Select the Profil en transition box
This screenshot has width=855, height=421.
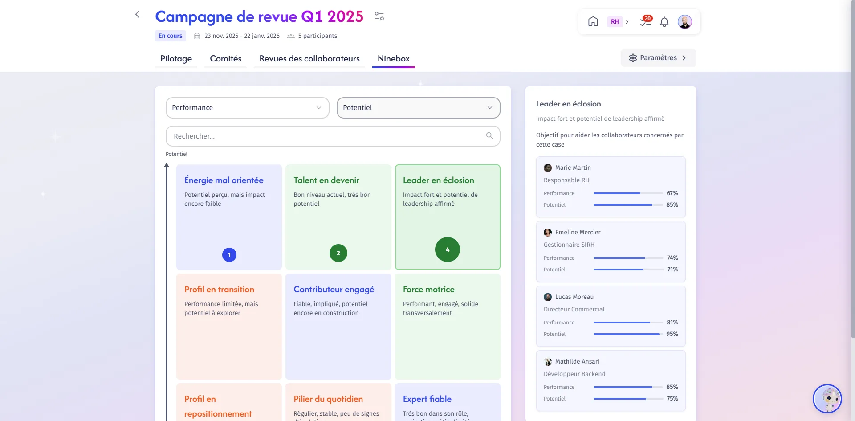click(229, 327)
